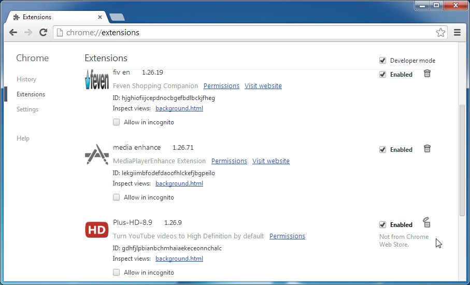This screenshot has width=470, height=285.
Task: Click the media enhance extension name
Action: 137,148
